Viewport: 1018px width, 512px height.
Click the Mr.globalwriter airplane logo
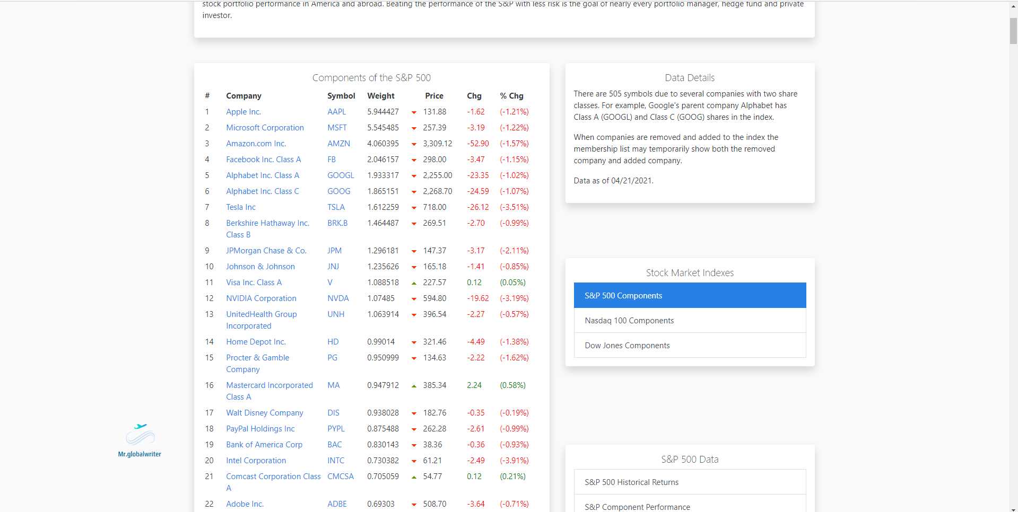coord(140,435)
